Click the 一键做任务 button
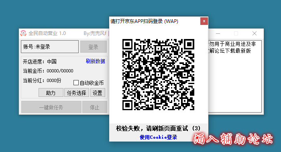 coord(51,107)
